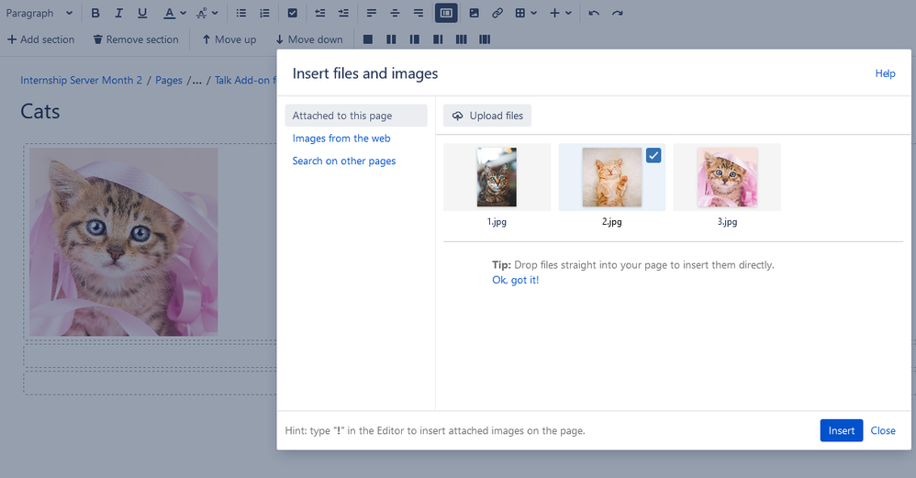Indent the current line
Image resolution: width=916 pixels, height=478 pixels.
pos(343,13)
